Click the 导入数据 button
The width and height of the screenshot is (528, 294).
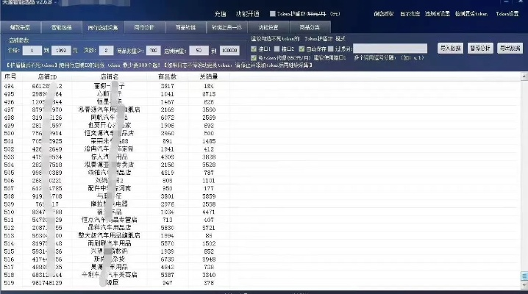coord(450,48)
